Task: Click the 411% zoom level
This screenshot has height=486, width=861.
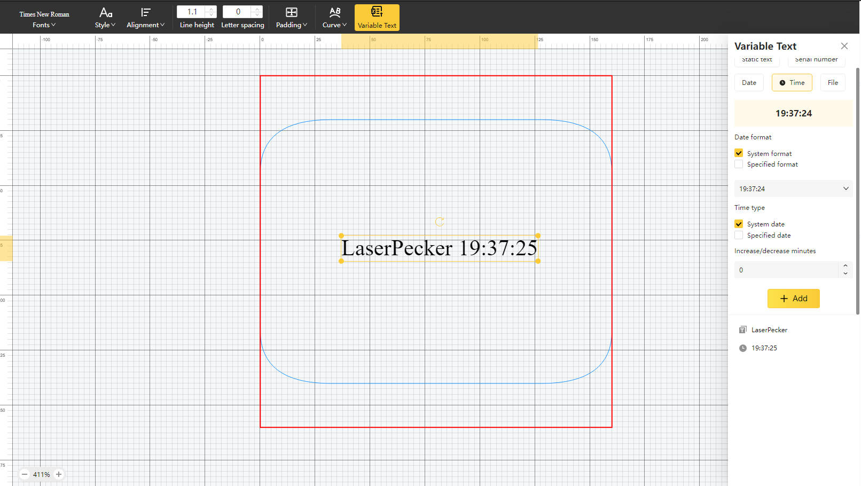Action: click(x=41, y=474)
